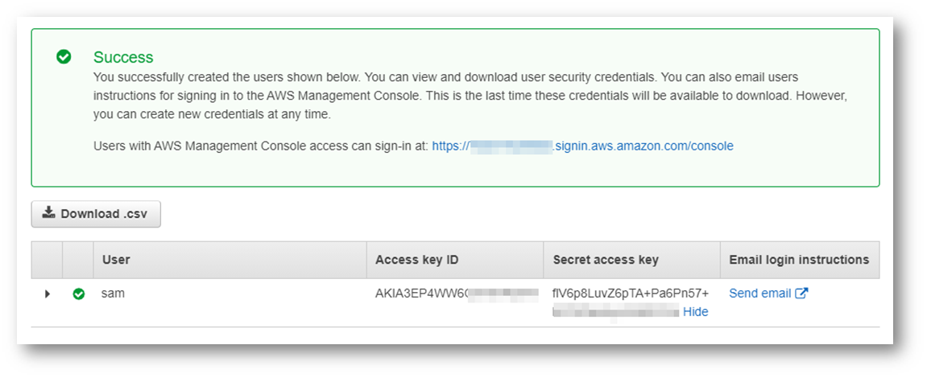Click the User column header

pos(116,260)
